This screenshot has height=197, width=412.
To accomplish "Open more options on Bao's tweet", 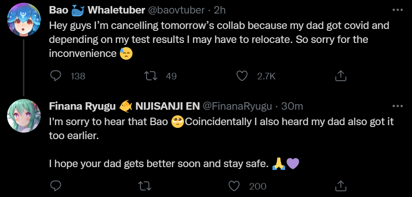I will point(397,10).
